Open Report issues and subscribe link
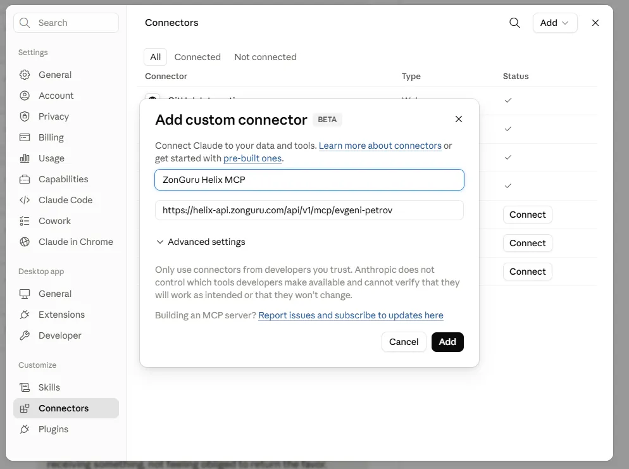The height and width of the screenshot is (469, 629). [x=351, y=315]
